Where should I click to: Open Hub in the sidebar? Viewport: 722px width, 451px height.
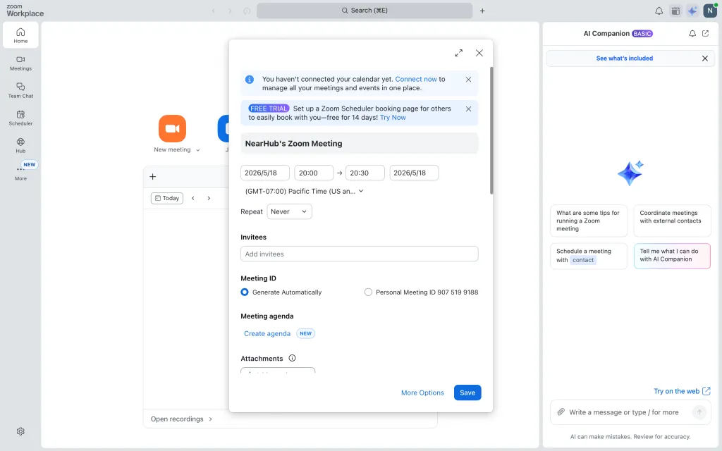coord(20,145)
